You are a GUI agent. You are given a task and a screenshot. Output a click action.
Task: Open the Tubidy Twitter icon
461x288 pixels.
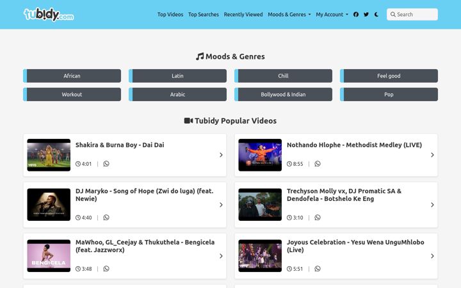[366, 14]
